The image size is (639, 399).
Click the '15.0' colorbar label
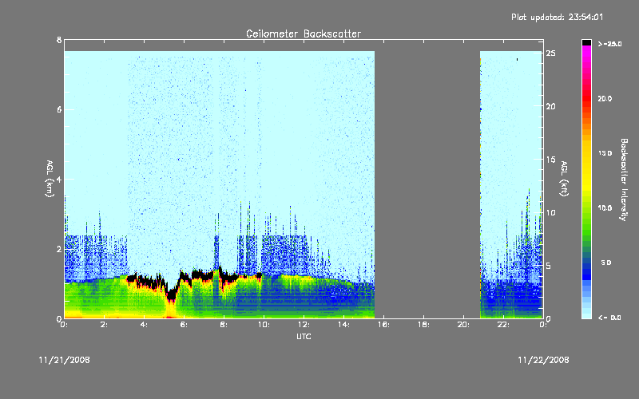[605, 153]
